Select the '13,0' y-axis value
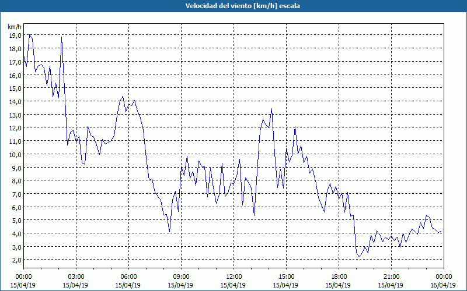This screenshot has width=467, height=291. coord(16,115)
